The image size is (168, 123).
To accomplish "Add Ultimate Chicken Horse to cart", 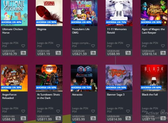I will tap(23, 53).
